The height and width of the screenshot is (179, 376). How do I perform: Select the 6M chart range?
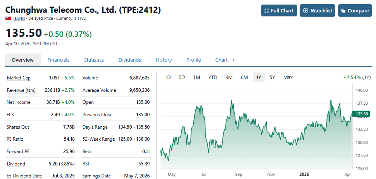(x=244, y=77)
